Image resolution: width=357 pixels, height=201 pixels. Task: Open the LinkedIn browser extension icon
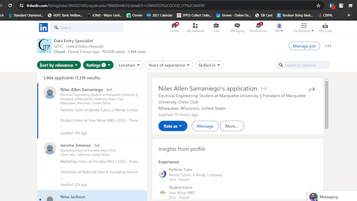tap(332, 6)
